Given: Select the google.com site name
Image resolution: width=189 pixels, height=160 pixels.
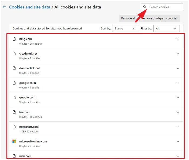Looking at the screenshot, I should point(27,97).
